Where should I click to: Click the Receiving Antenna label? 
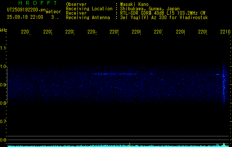click(88, 18)
